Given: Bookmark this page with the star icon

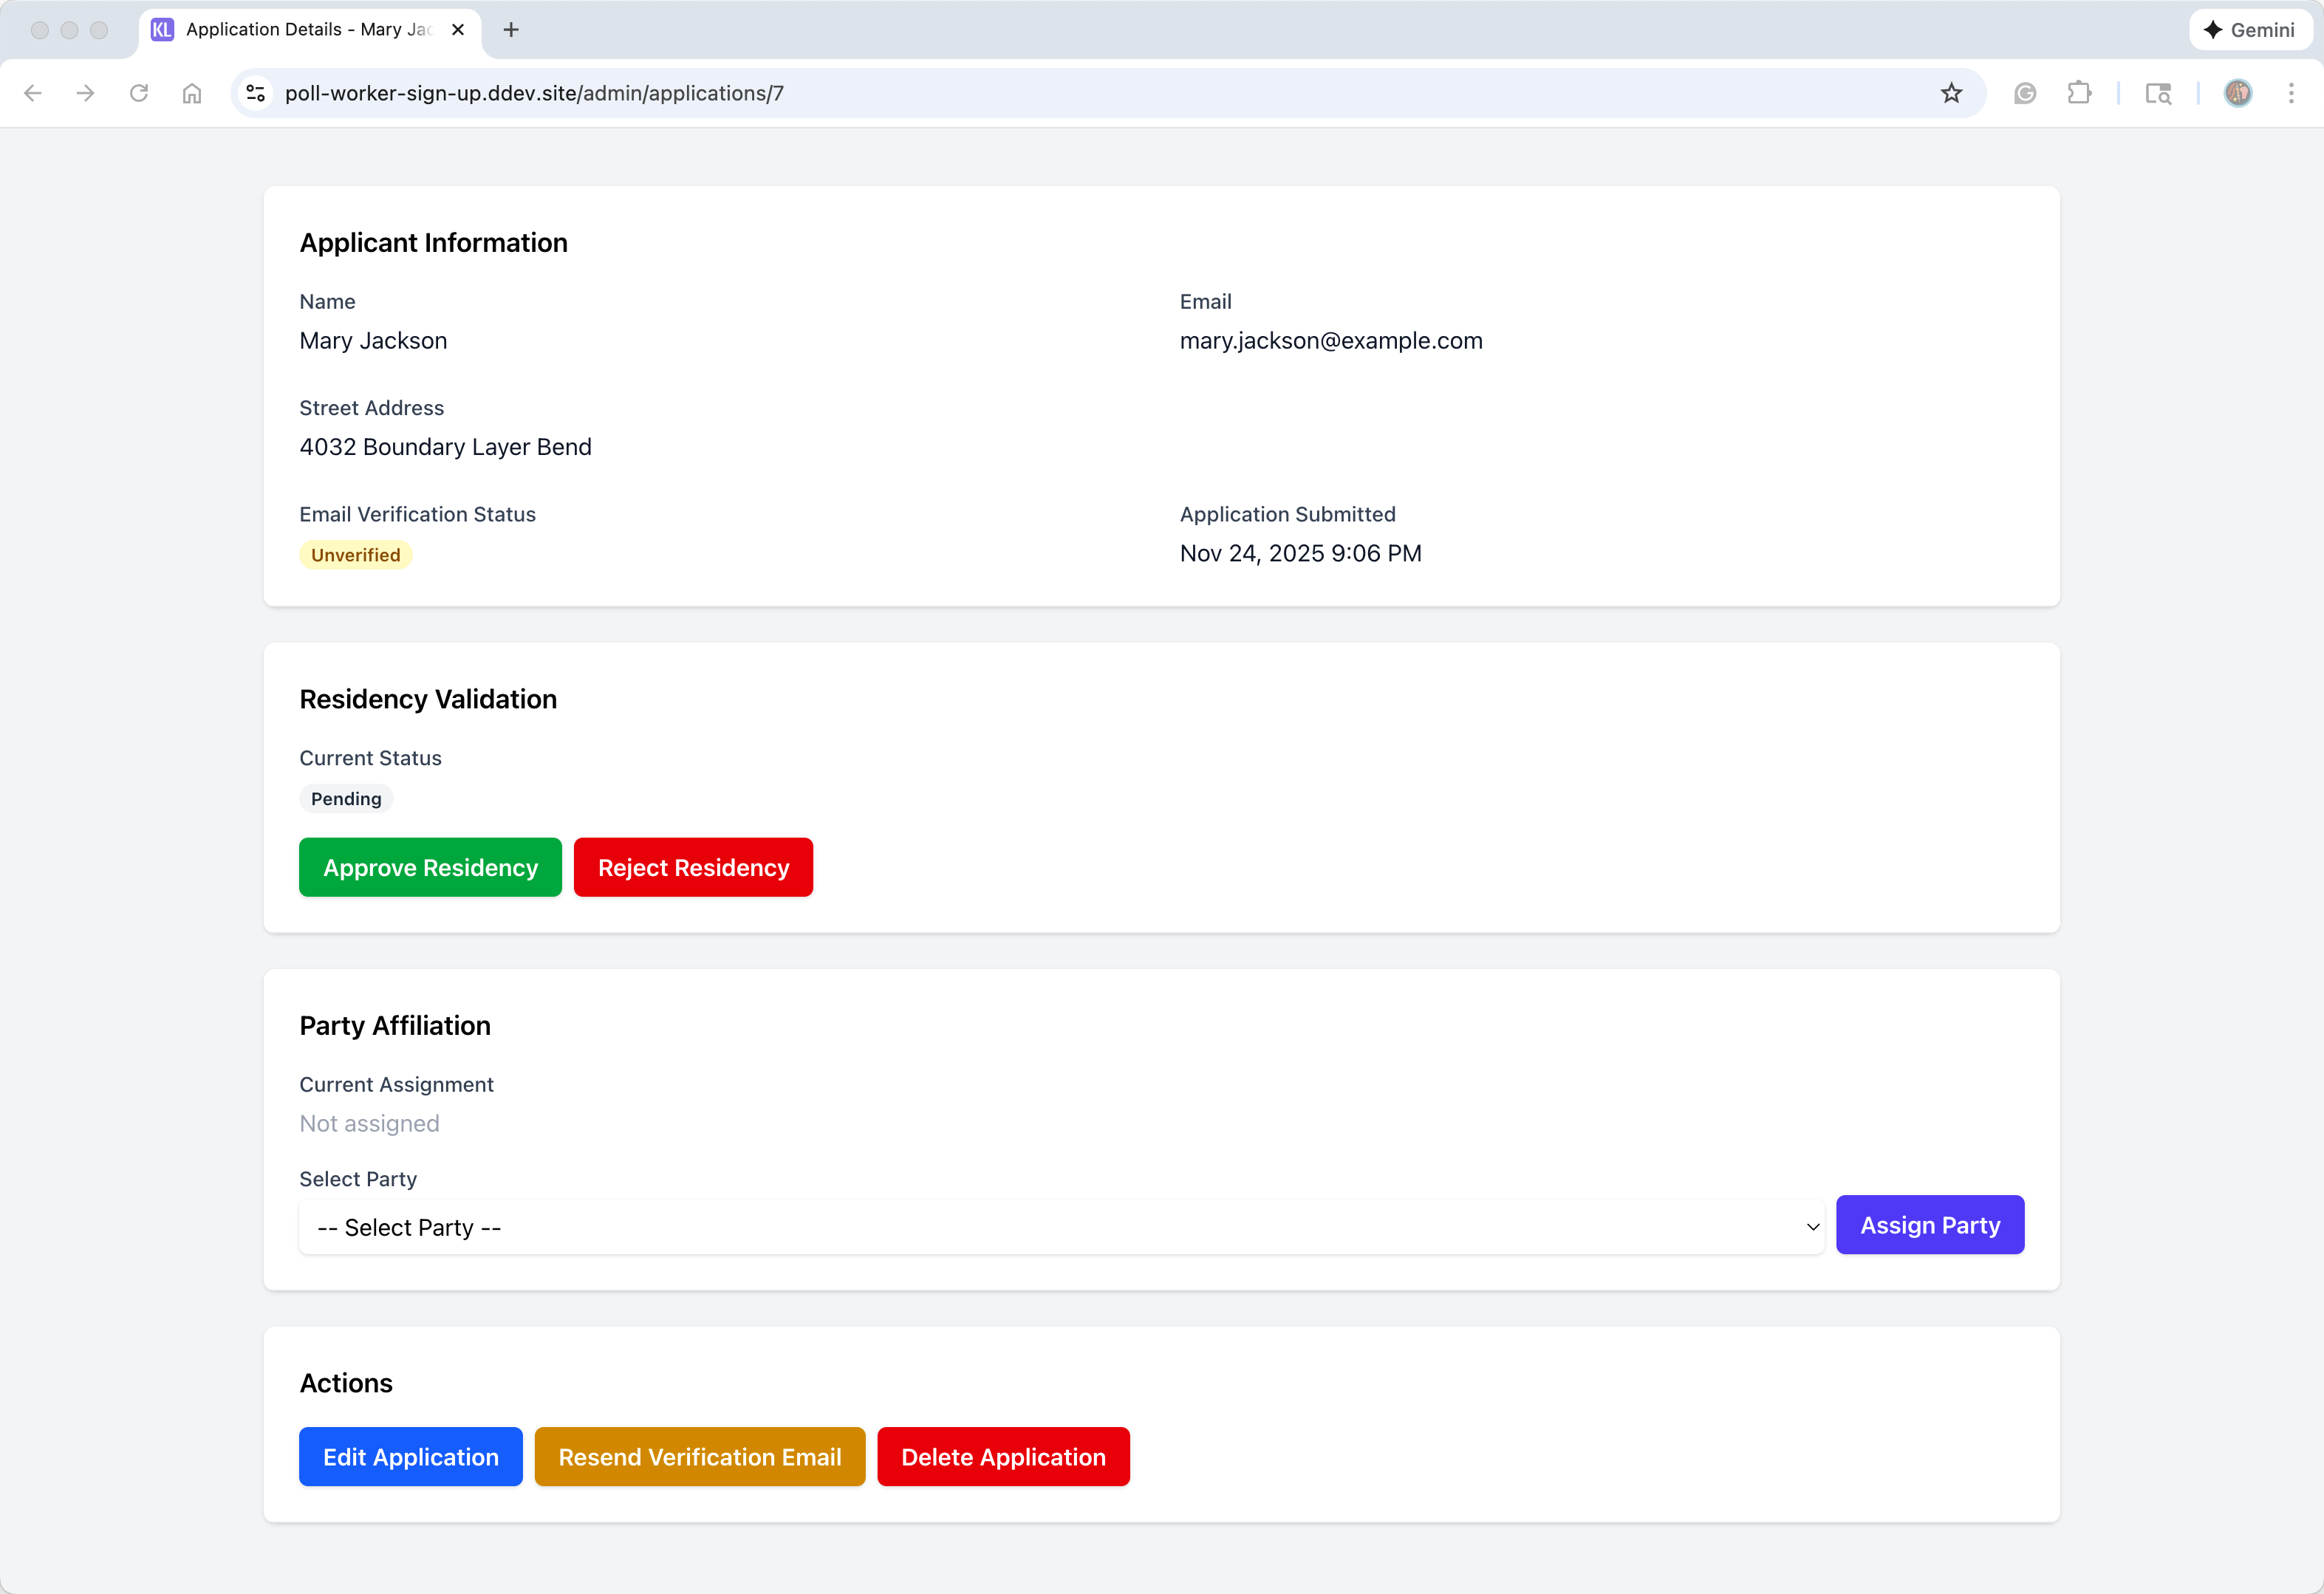Looking at the screenshot, I should (x=1951, y=93).
